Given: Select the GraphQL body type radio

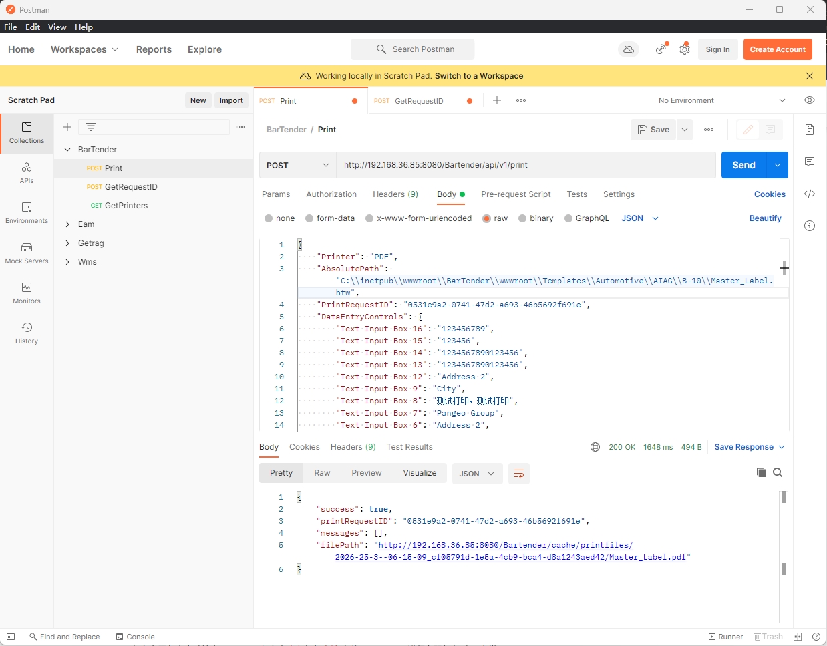Looking at the screenshot, I should point(568,218).
